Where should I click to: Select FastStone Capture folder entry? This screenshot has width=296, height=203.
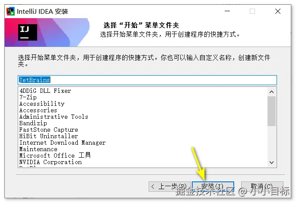(x=48, y=130)
